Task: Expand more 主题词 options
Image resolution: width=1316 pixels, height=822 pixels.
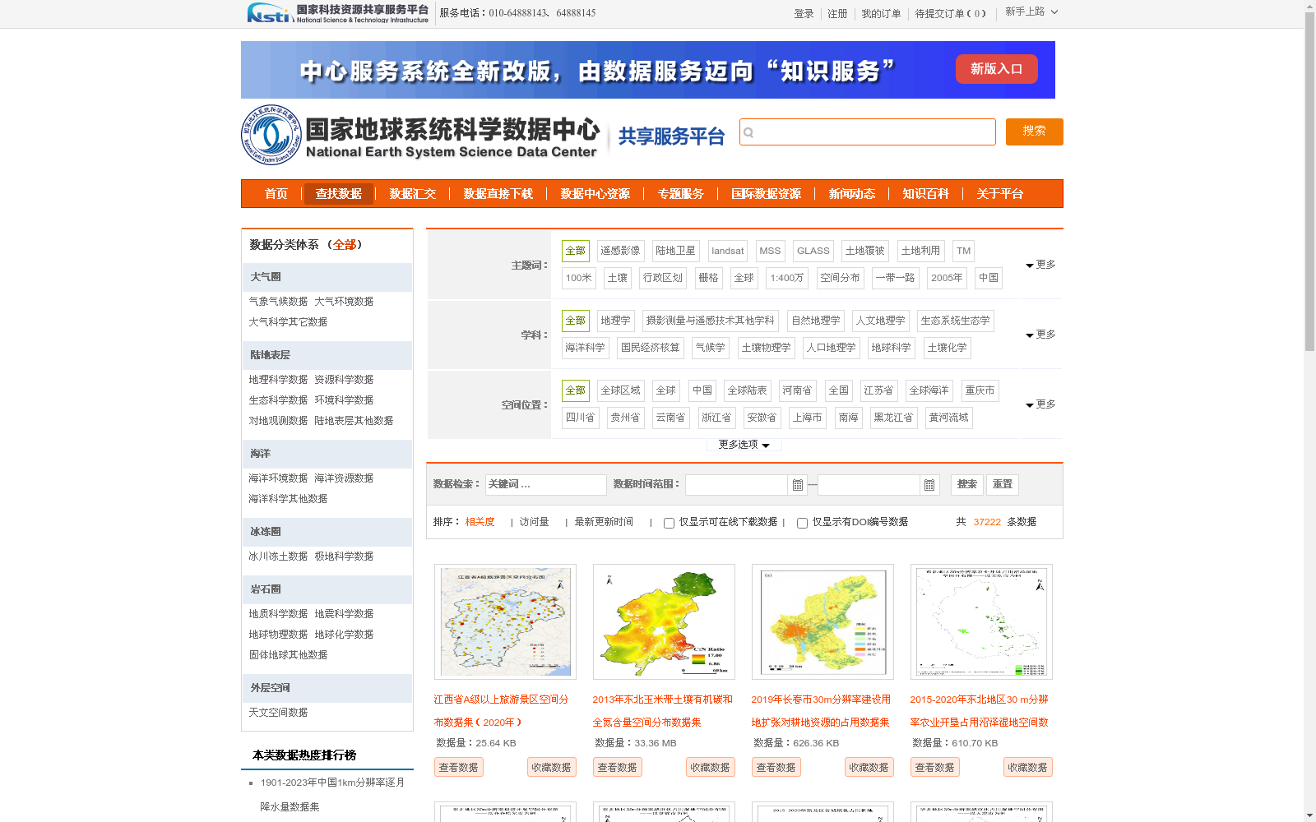Action: point(1040,265)
